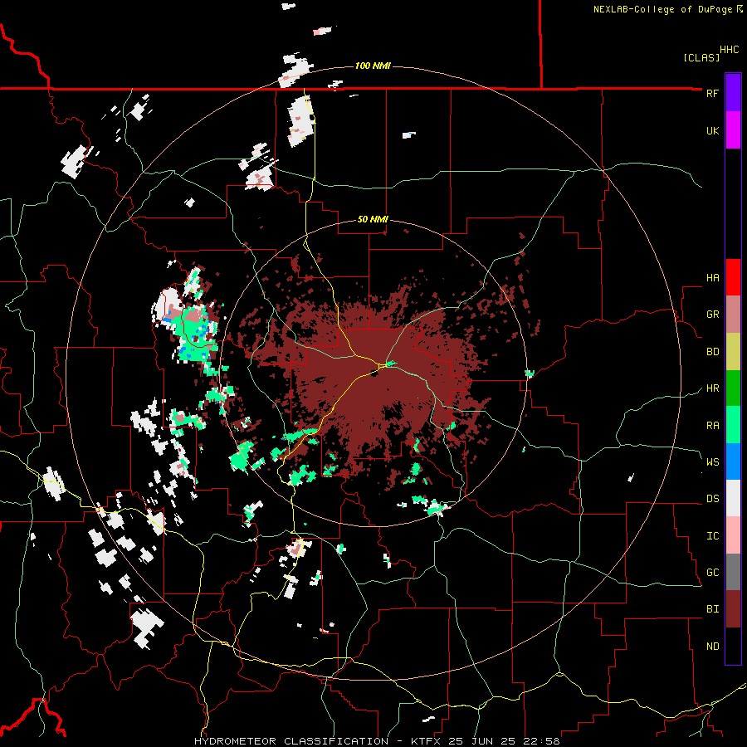Click the BD yellow-green legend swatch

coord(733,352)
